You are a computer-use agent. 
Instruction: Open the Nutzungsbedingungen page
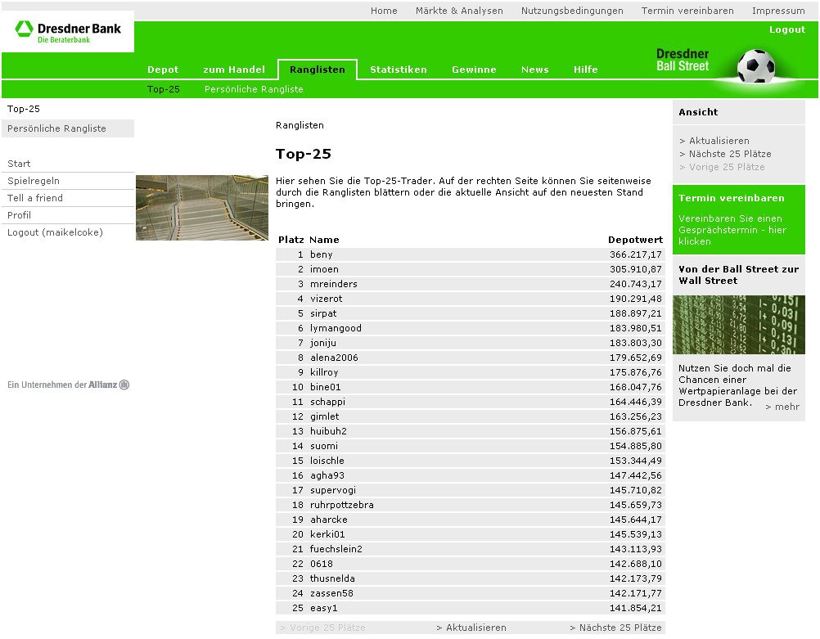572,11
